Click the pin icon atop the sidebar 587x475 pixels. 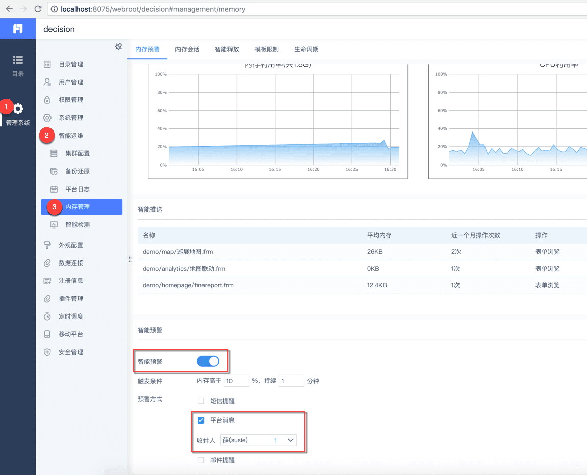[x=118, y=47]
